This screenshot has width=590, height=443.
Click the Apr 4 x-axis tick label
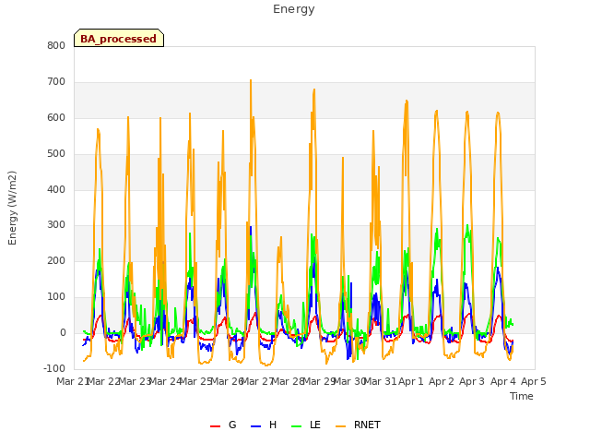503,381
